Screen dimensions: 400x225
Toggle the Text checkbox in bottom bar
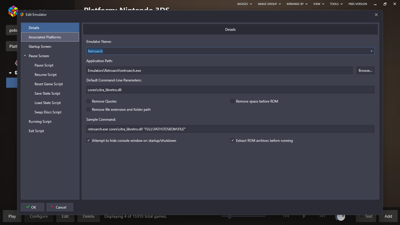coord(362,216)
